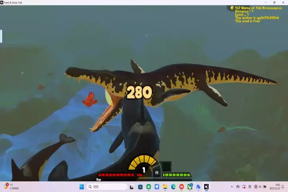Click the red tray icon next to the cloud
The image size is (288, 192).
pos(244,187)
